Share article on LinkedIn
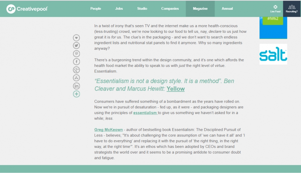Viewport: 301px width, 173px height. (77, 86)
